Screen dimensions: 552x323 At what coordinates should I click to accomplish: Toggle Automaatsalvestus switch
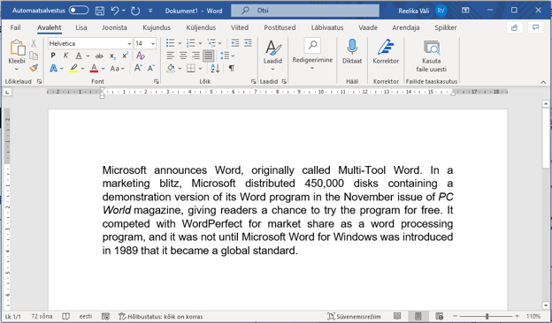(x=79, y=11)
